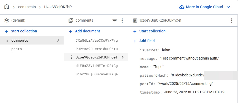Click the chevron beside the selected document
The image size is (238, 103).
click(123, 57)
